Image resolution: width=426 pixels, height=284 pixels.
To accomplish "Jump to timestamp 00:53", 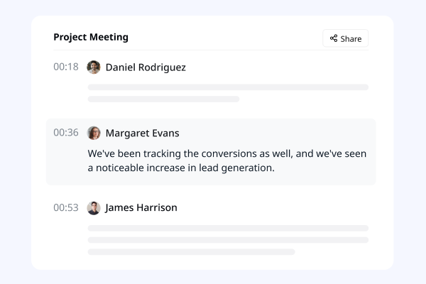I will click(x=66, y=207).
